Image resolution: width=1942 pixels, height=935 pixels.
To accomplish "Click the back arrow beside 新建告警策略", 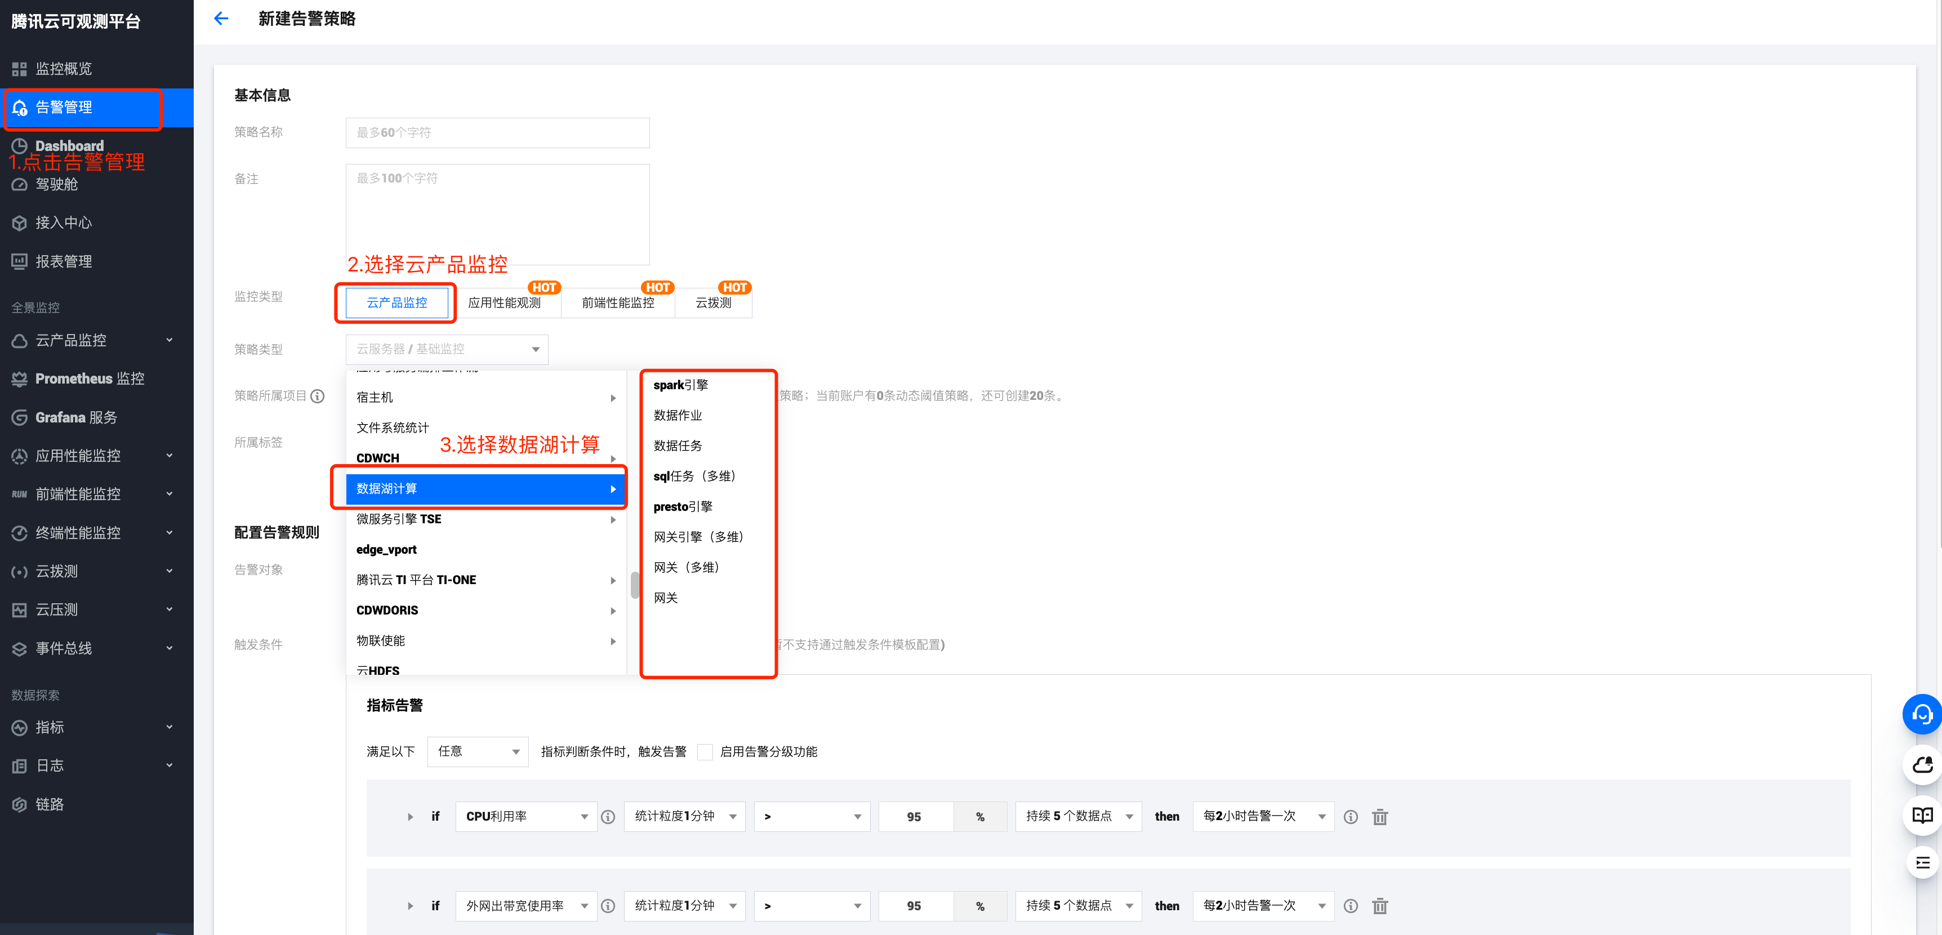I will tap(221, 19).
